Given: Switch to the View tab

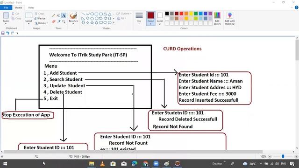Looking at the screenshot, I should pyautogui.click(x=31, y=7).
